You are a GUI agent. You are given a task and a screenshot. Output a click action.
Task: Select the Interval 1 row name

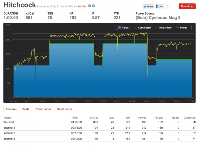tap(9, 128)
